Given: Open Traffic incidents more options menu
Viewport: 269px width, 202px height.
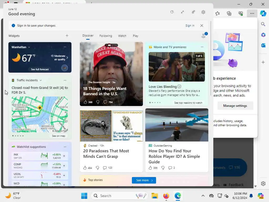Looking at the screenshot, I should 65,80.
